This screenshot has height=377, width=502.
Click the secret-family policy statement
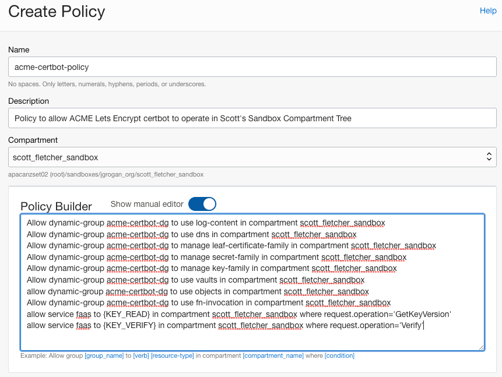[x=216, y=257]
